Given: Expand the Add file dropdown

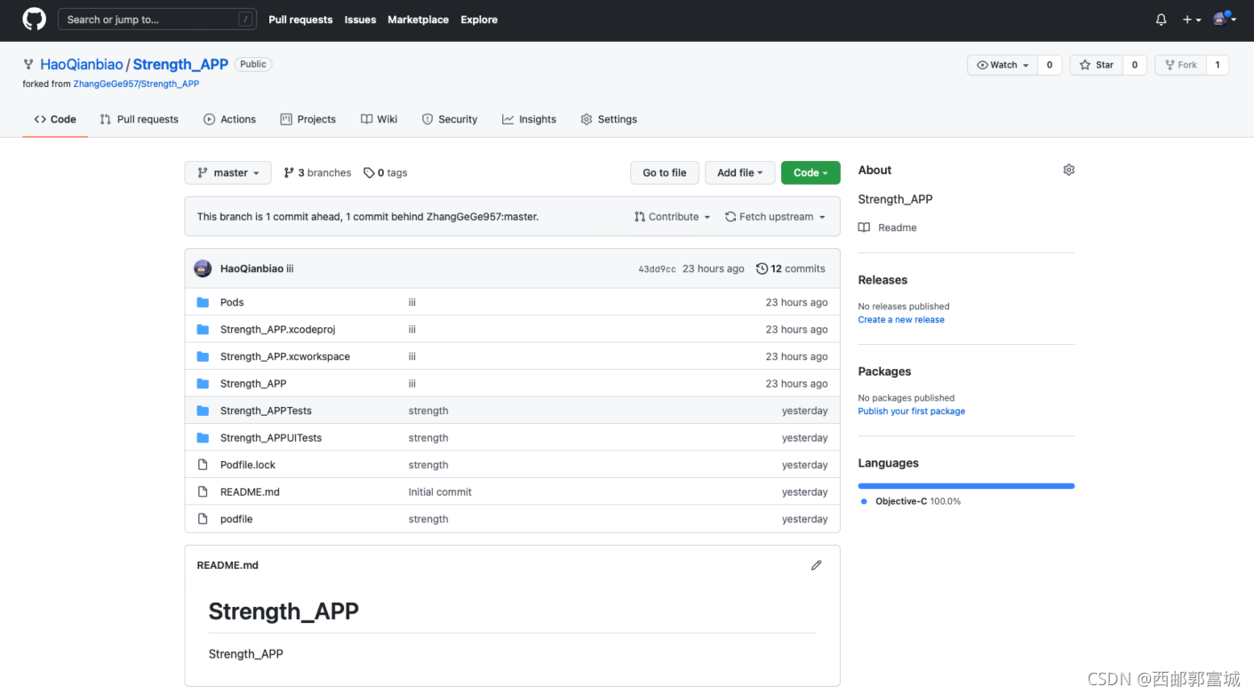Looking at the screenshot, I should click(740, 172).
